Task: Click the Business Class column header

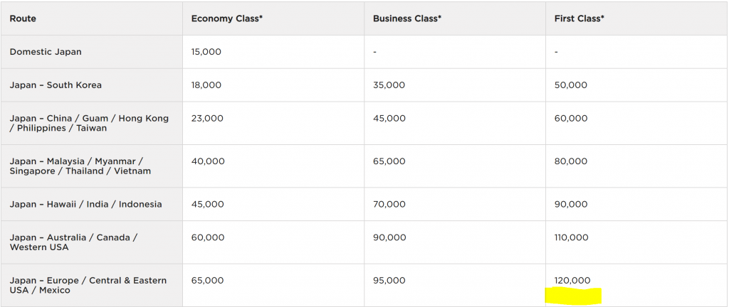Action: tap(407, 18)
